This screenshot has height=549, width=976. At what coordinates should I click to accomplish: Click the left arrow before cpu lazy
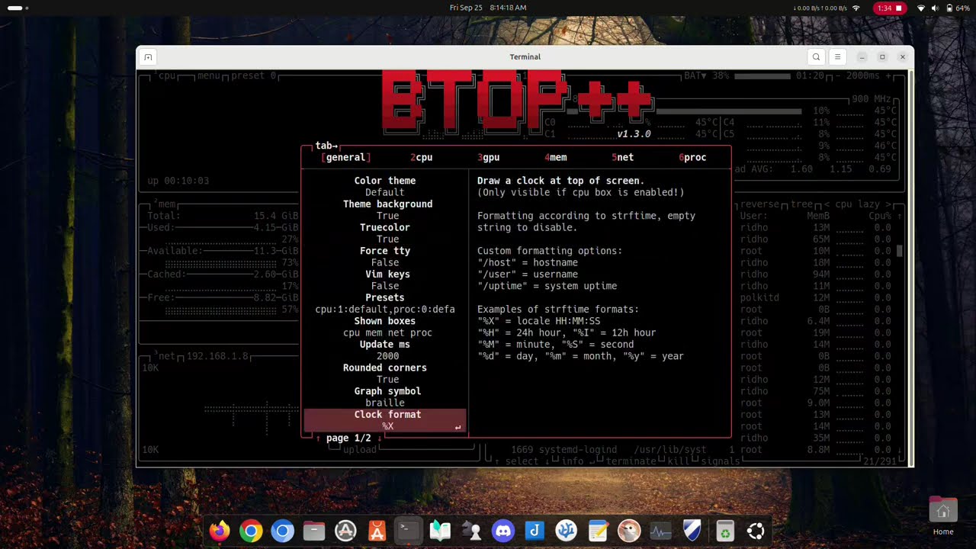827,204
